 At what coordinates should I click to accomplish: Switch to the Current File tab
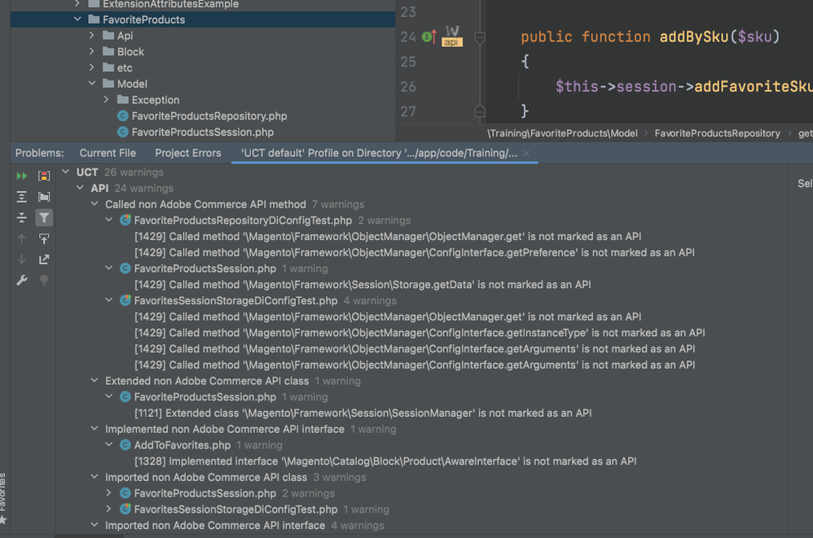pyautogui.click(x=108, y=153)
